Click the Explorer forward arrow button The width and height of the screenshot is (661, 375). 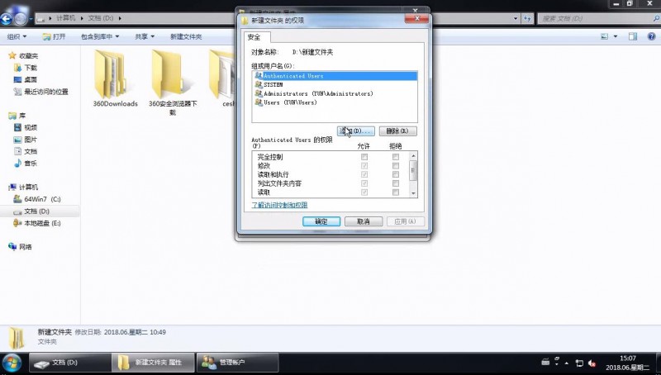(x=20, y=18)
